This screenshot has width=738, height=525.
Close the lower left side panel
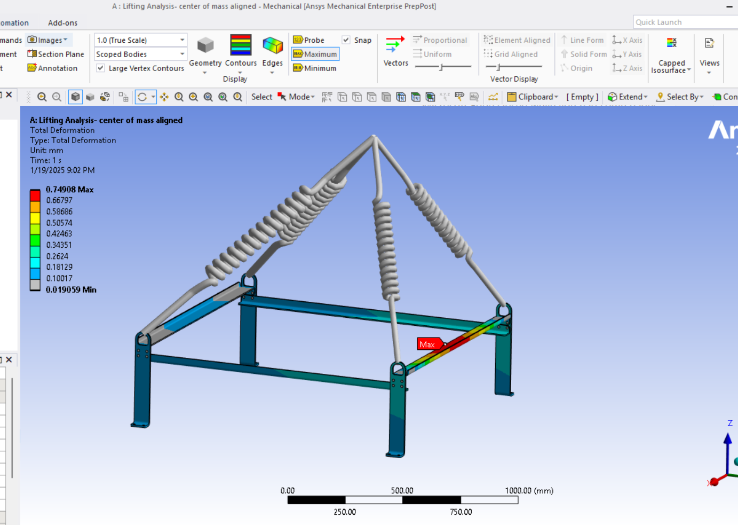click(x=9, y=359)
